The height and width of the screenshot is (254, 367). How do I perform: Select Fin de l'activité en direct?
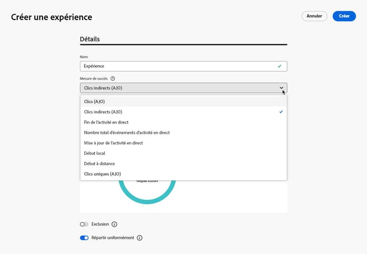coord(106,122)
